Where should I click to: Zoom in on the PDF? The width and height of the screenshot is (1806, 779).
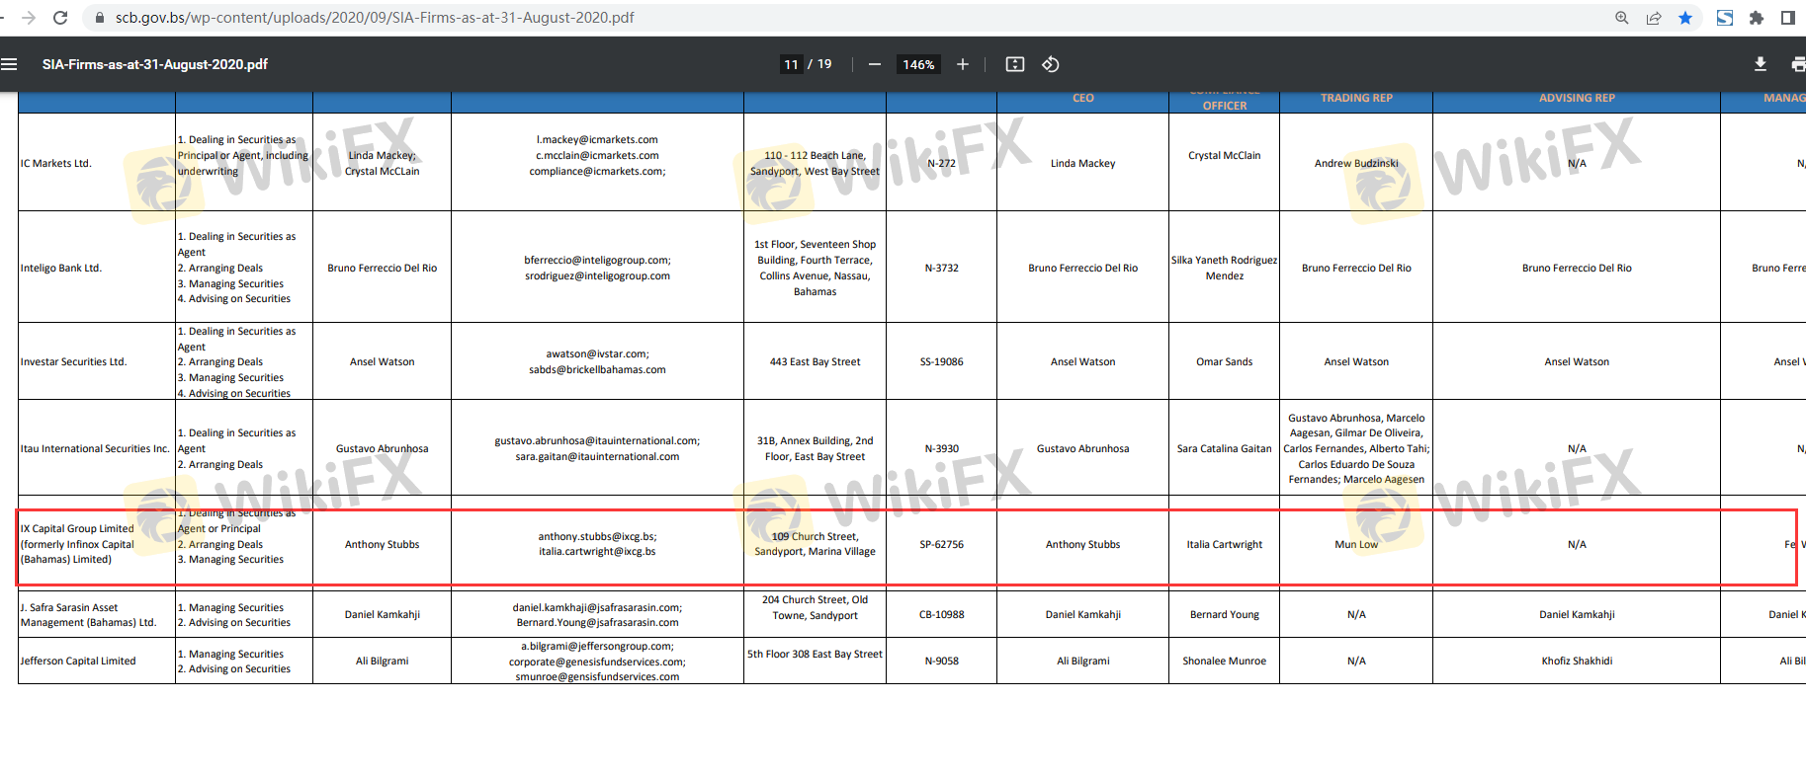tap(962, 64)
